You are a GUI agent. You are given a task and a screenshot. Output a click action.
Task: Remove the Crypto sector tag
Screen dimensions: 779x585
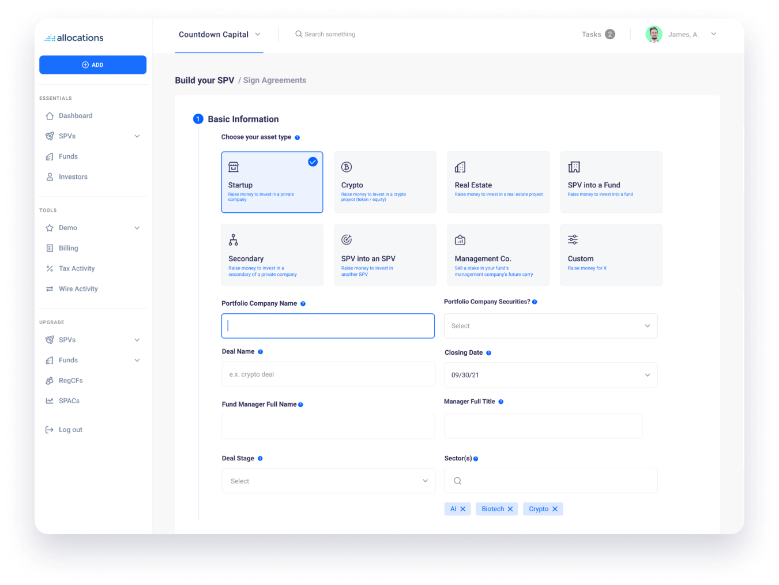pos(555,509)
